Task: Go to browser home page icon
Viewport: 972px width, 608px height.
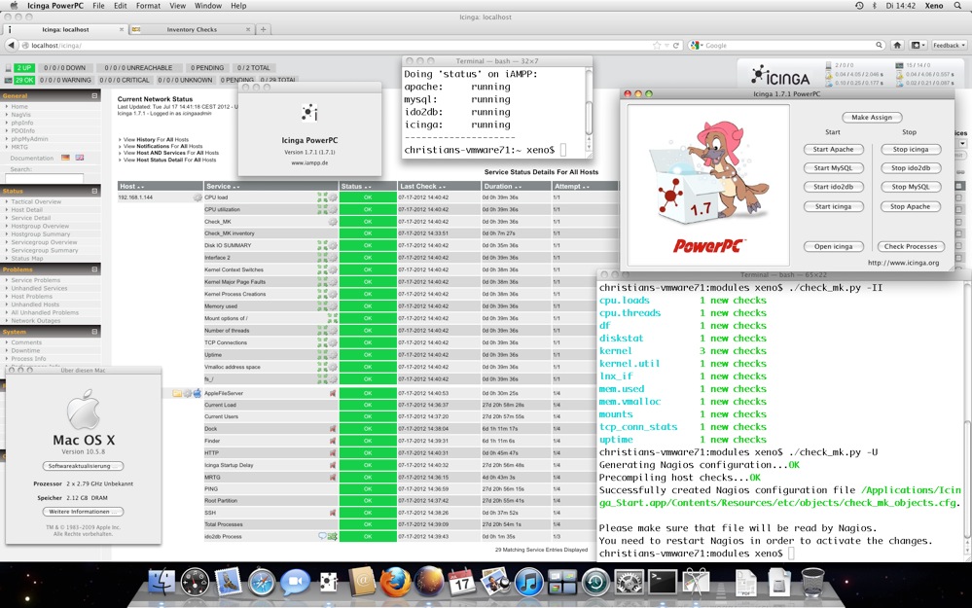Action: 897,46
